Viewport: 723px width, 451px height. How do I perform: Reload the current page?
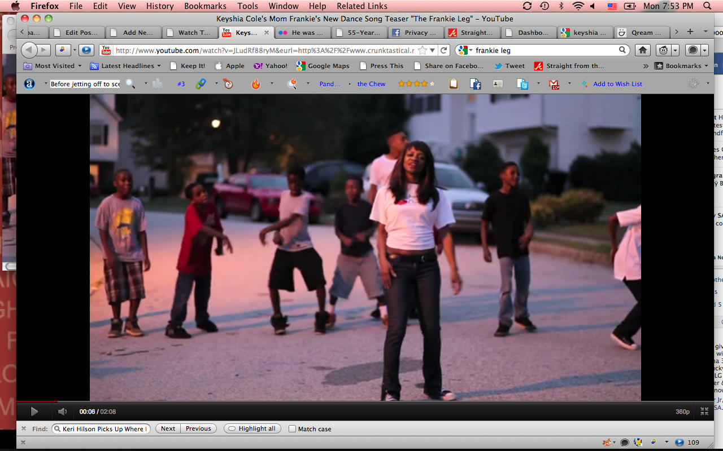(444, 50)
